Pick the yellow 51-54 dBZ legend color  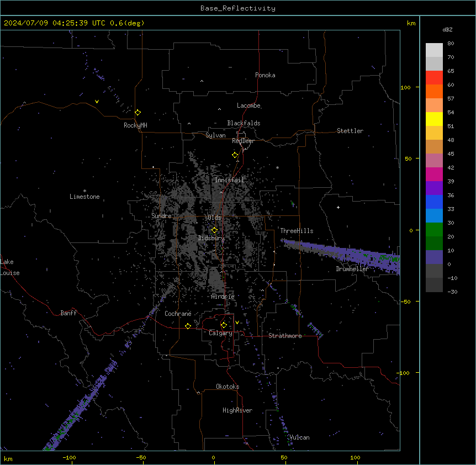[434, 119]
